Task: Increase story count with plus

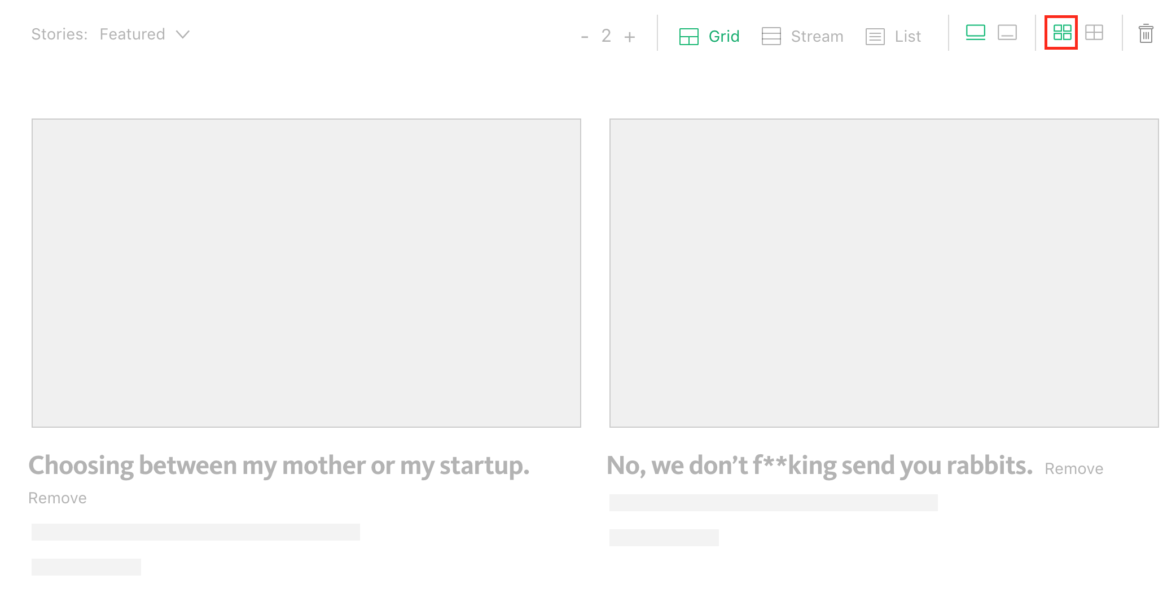Action: 630,37
